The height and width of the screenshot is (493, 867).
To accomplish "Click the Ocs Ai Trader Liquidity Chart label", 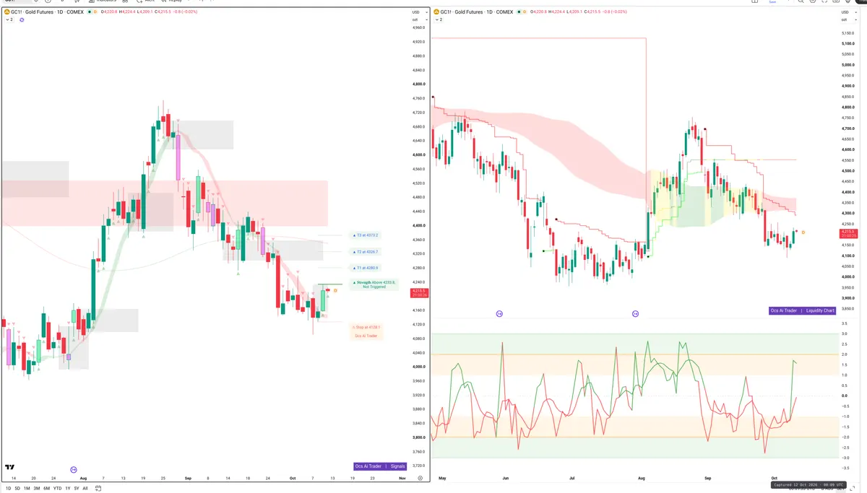I will click(x=803, y=310).
